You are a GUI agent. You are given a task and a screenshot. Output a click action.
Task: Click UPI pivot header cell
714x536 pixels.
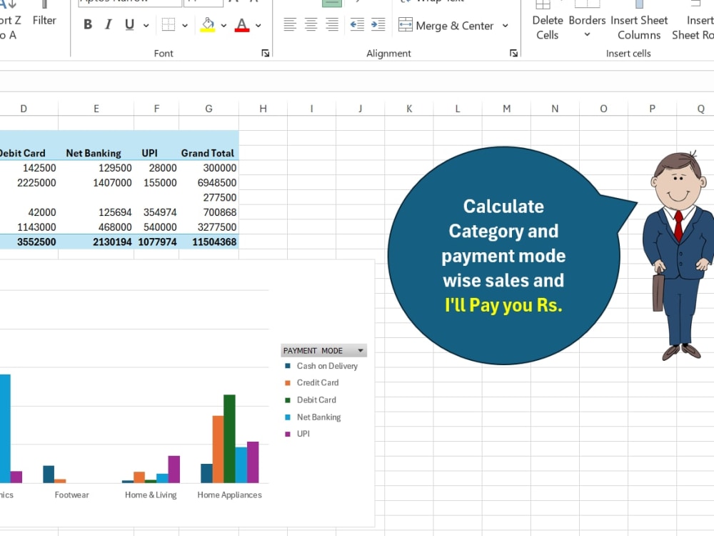pyautogui.click(x=156, y=153)
